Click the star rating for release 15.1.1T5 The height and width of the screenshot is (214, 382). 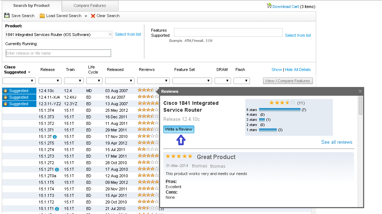[148, 182]
